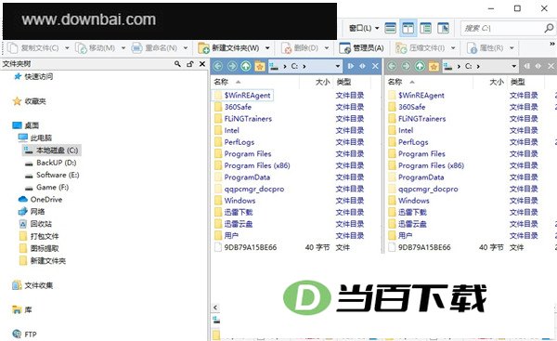Screen dimensions: 557x341
Task: Click the 管理员(A) administrator button
Action: pos(362,47)
